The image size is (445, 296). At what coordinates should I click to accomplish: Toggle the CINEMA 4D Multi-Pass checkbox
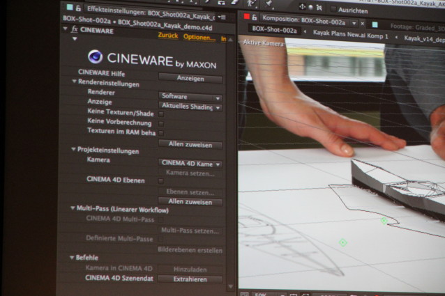[160, 220]
